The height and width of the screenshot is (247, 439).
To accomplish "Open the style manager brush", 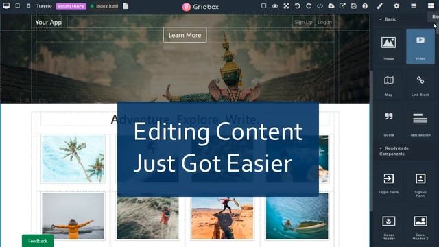I will coord(379,6).
